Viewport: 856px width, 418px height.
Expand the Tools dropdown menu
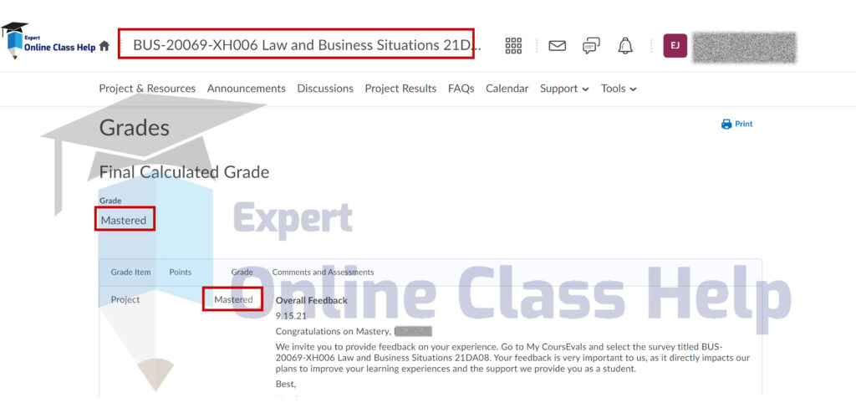coord(619,89)
